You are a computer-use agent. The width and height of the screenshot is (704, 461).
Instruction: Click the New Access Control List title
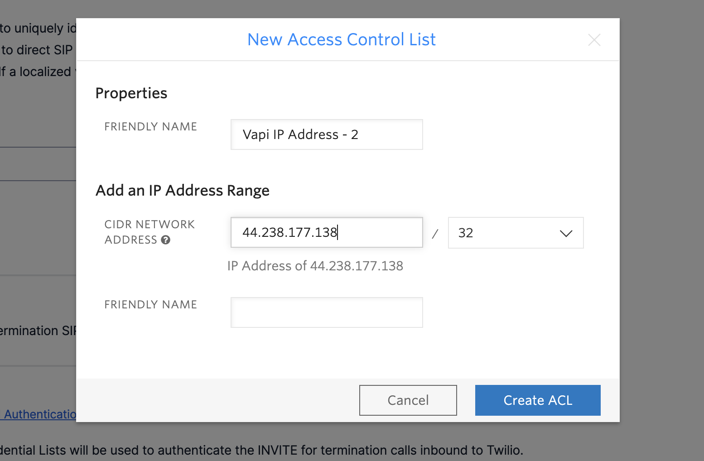341,39
